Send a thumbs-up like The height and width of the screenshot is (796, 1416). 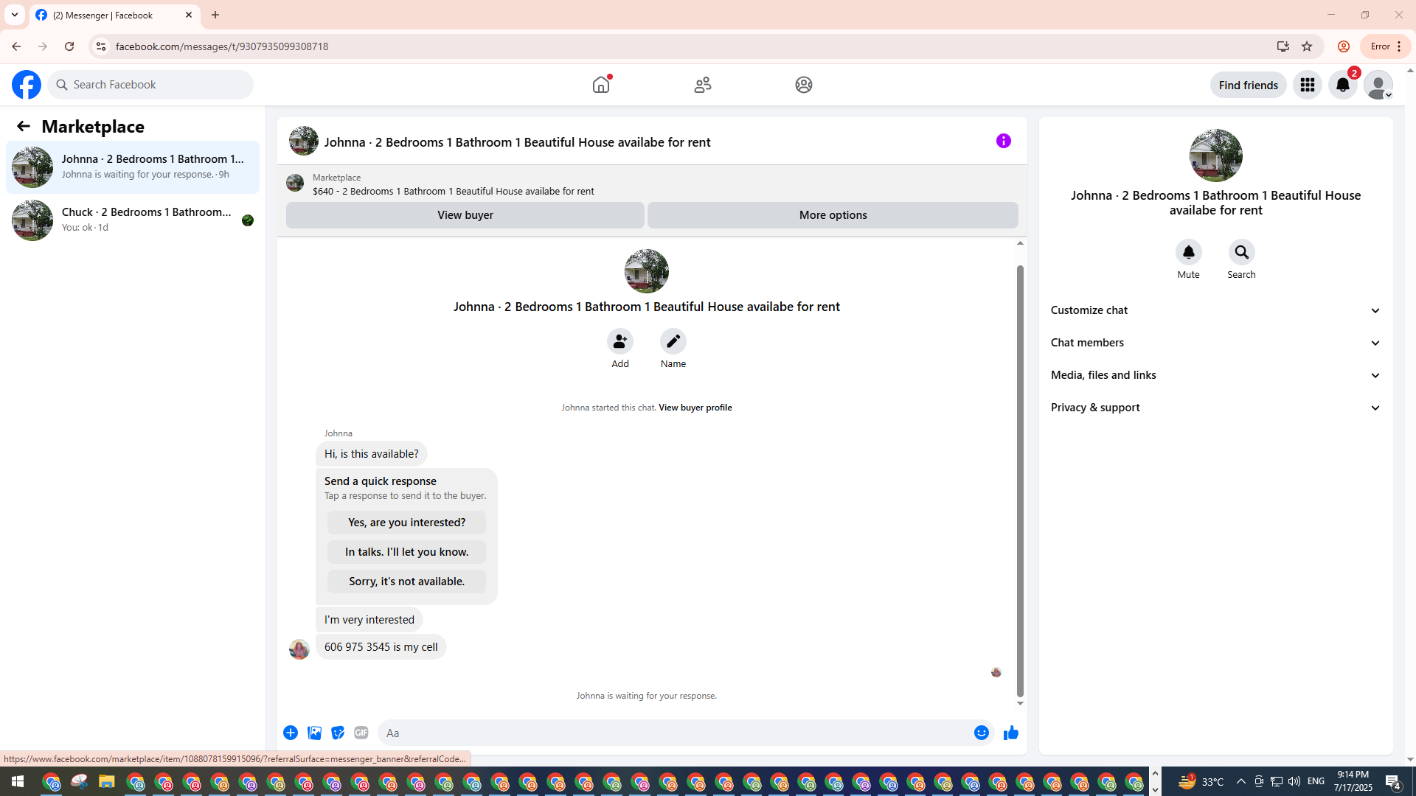click(1011, 733)
